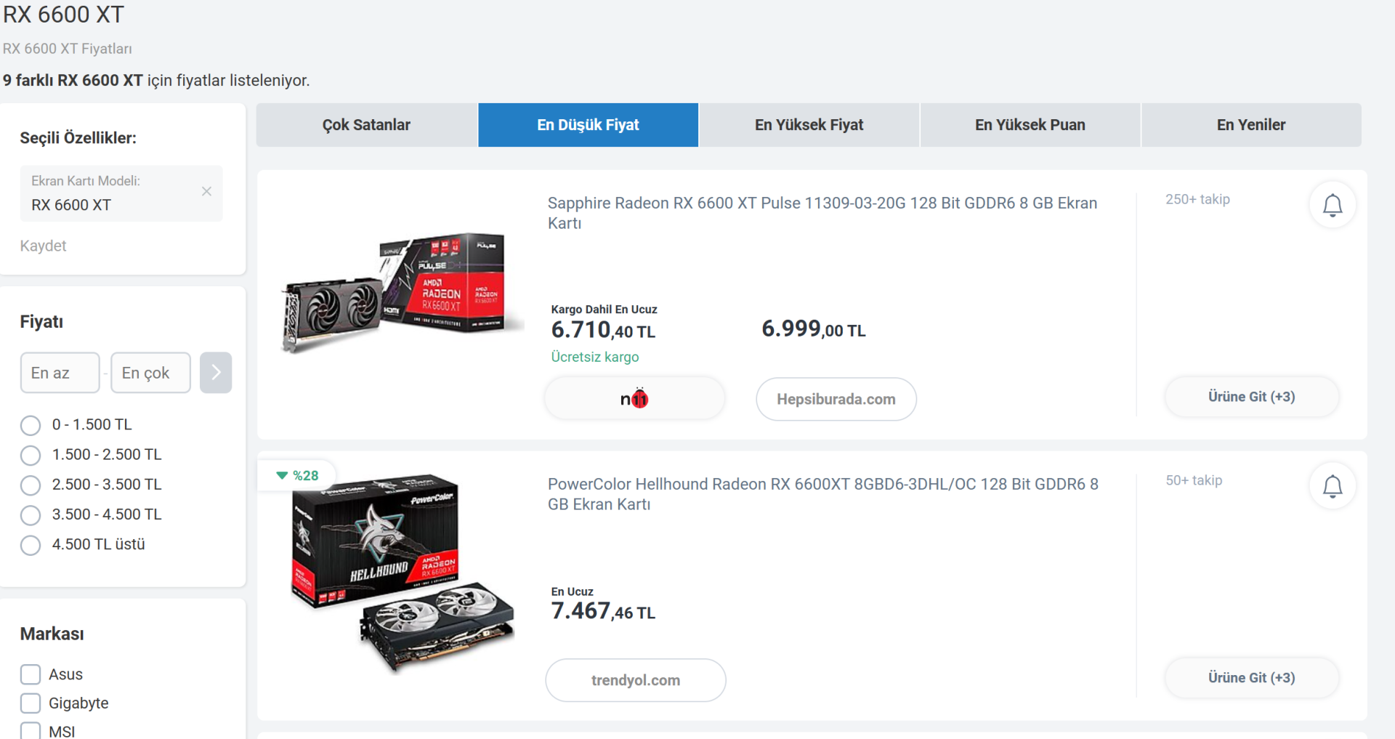The width and height of the screenshot is (1395, 739).
Task: Open the PowerColor Hellhound product image
Action: pyautogui.click(x=402, y=574)
